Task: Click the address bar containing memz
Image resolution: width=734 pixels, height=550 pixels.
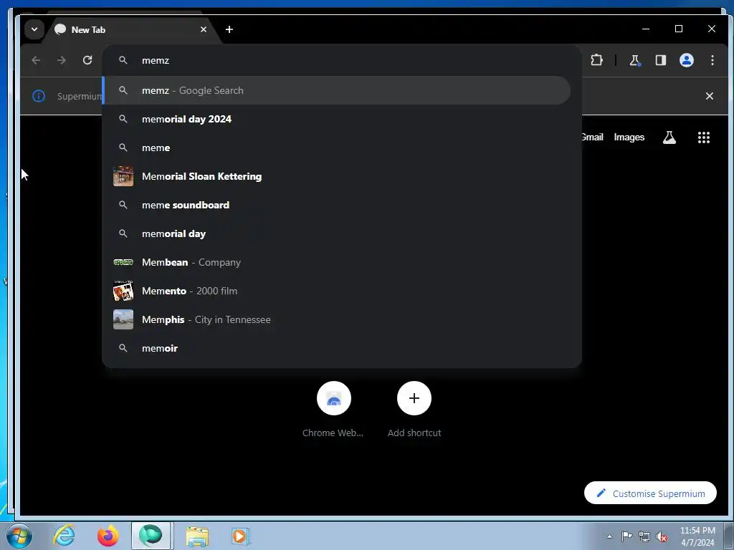Action: coord(342,60)
